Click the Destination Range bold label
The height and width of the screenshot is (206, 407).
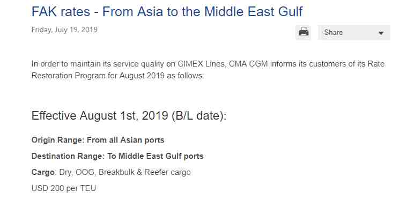[68, 156]
